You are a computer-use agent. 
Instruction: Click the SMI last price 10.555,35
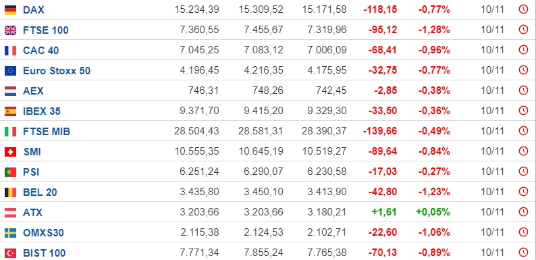(196, 151)
